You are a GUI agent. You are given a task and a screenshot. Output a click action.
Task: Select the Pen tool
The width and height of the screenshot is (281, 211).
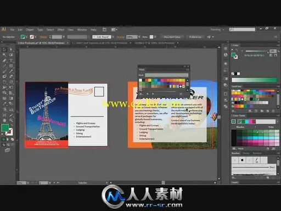(4, 60)
